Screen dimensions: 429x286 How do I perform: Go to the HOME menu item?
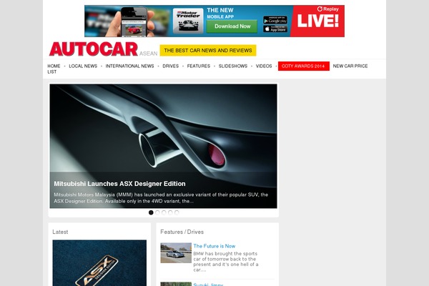tap(54, 66)
